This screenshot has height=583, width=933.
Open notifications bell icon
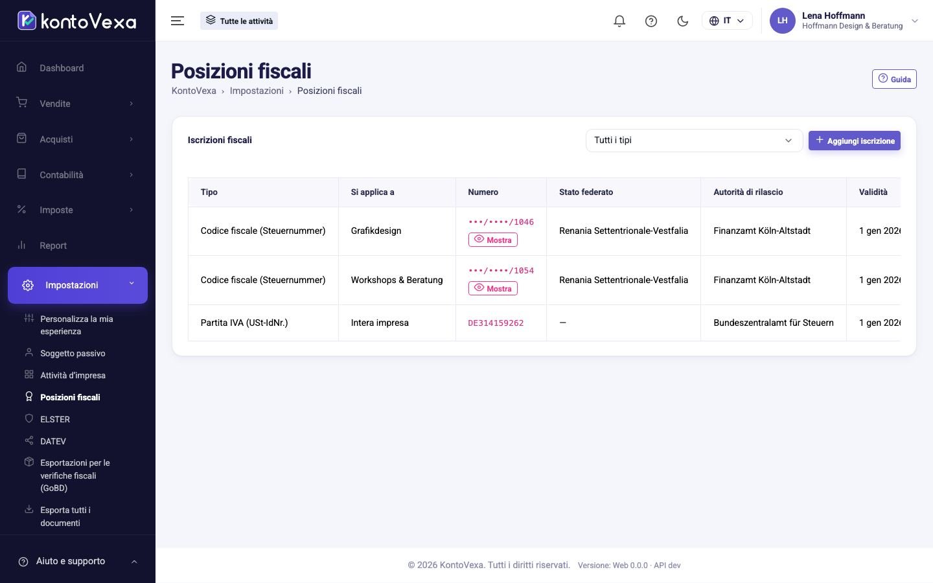[x=619, y=21]
